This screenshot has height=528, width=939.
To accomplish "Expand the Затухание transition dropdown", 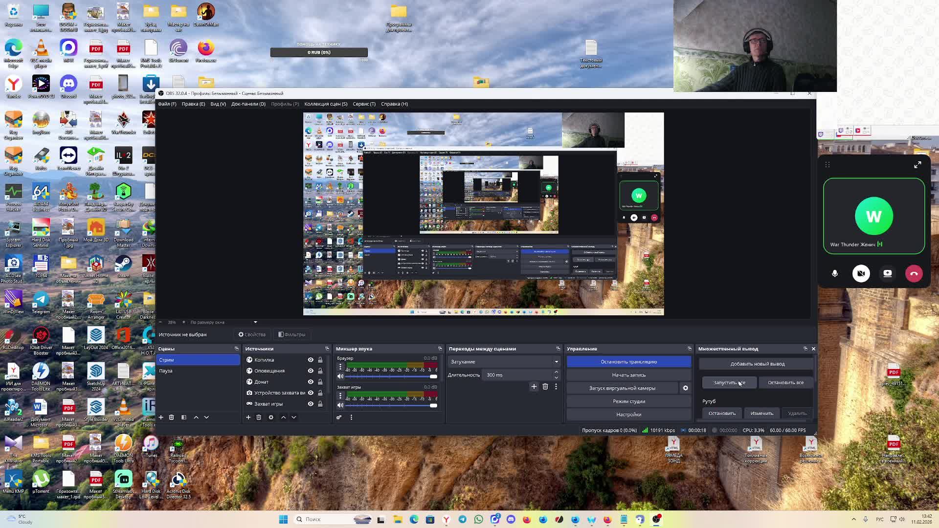I will coord(556,362).
